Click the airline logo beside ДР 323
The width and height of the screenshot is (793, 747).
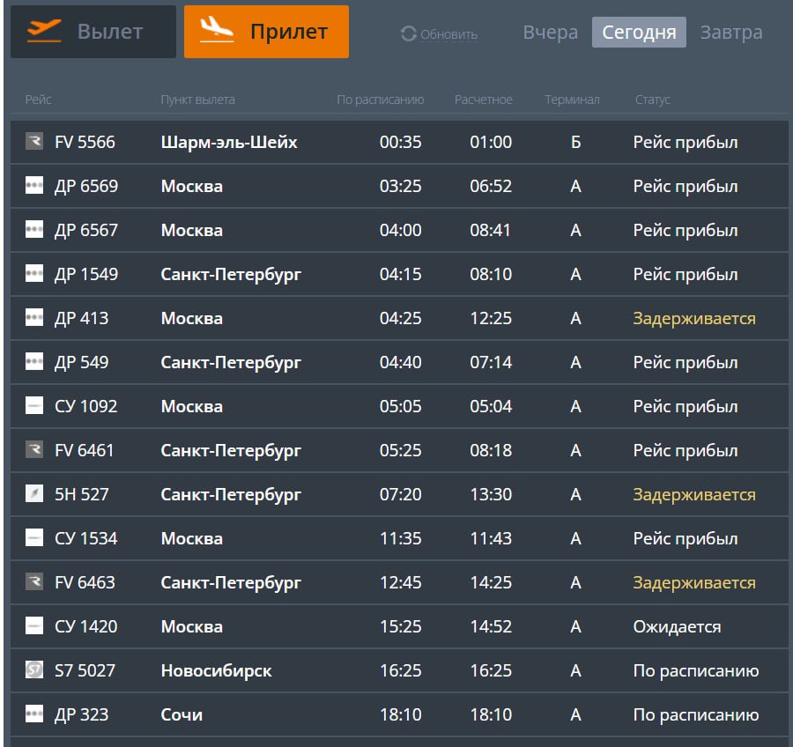tap(34, 714)
